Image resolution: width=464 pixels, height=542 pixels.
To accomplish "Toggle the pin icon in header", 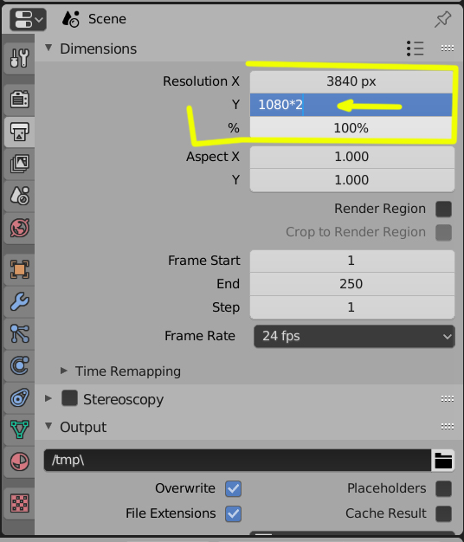I will pos(442,19).
